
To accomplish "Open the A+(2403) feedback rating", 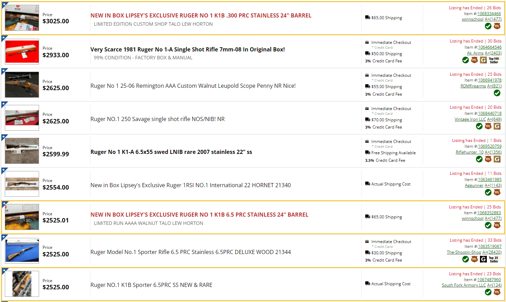I will (x=493, y=53).
